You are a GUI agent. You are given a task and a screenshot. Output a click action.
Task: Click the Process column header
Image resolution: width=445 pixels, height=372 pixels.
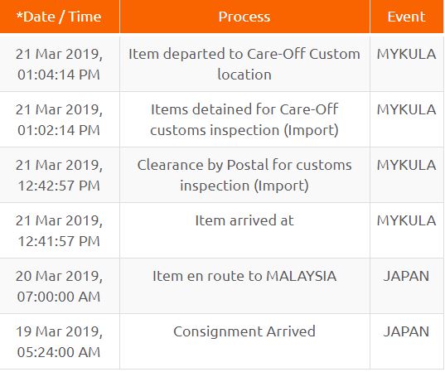[244, 17]
